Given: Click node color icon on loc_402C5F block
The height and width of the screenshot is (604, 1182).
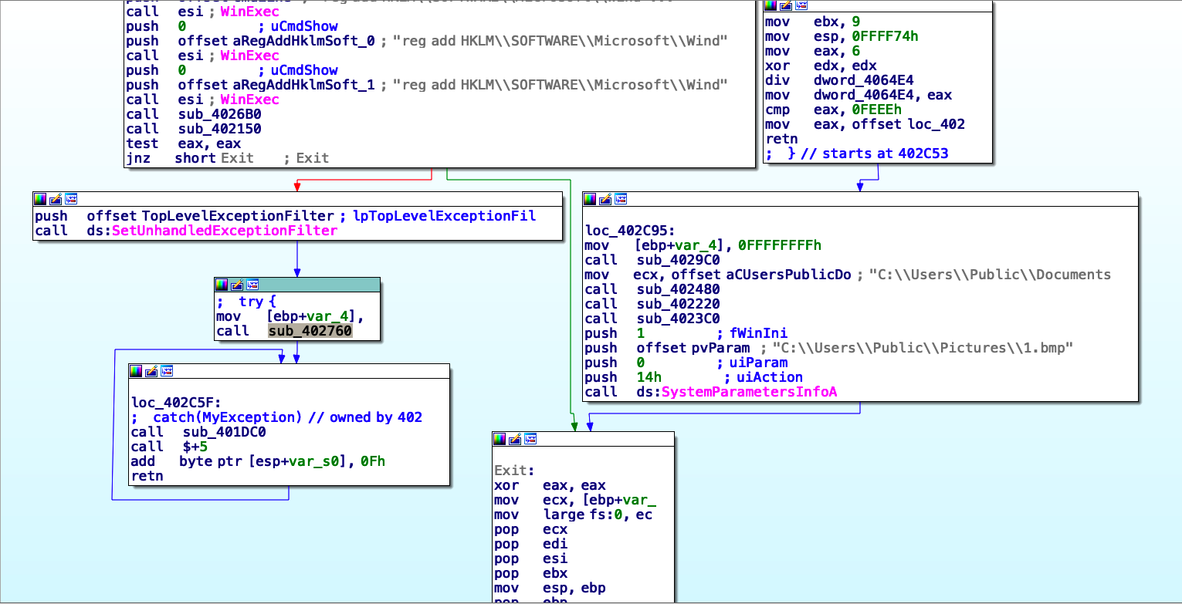Looking at the screenshot, I should tap(137, 371).
